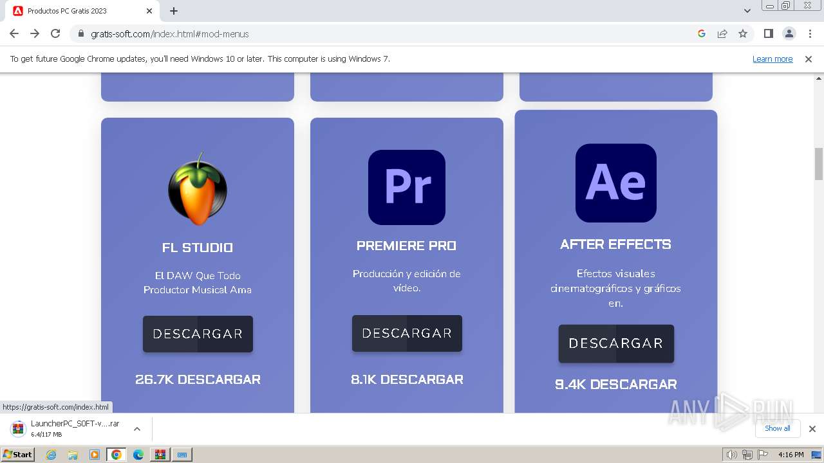Click the AFTER EFFECTS heading
The image size is (824, 463).
(x=616, y=244)
